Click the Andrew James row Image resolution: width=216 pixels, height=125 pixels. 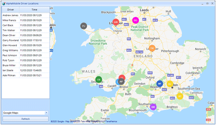pos(26,15)
